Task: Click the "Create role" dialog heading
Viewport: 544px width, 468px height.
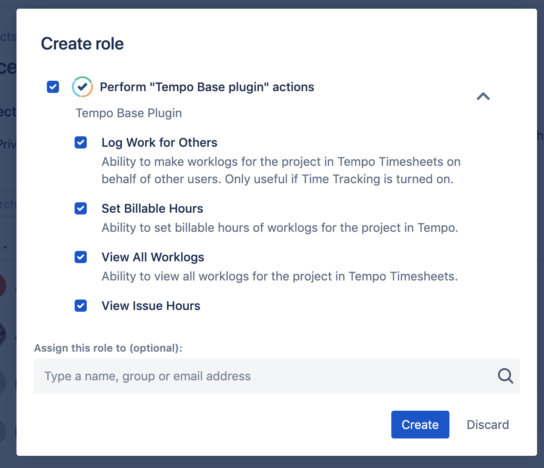Action: click(x=82, y=43)
